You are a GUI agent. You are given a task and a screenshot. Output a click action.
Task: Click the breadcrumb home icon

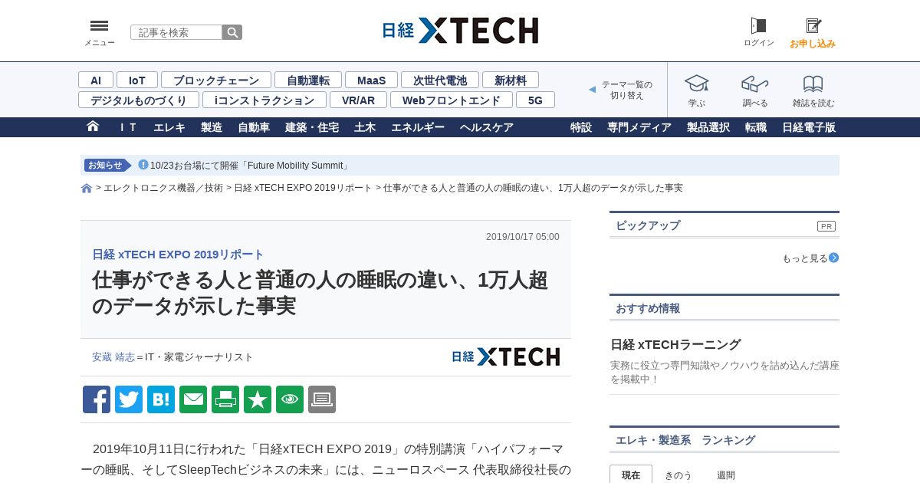pos(87,189)
